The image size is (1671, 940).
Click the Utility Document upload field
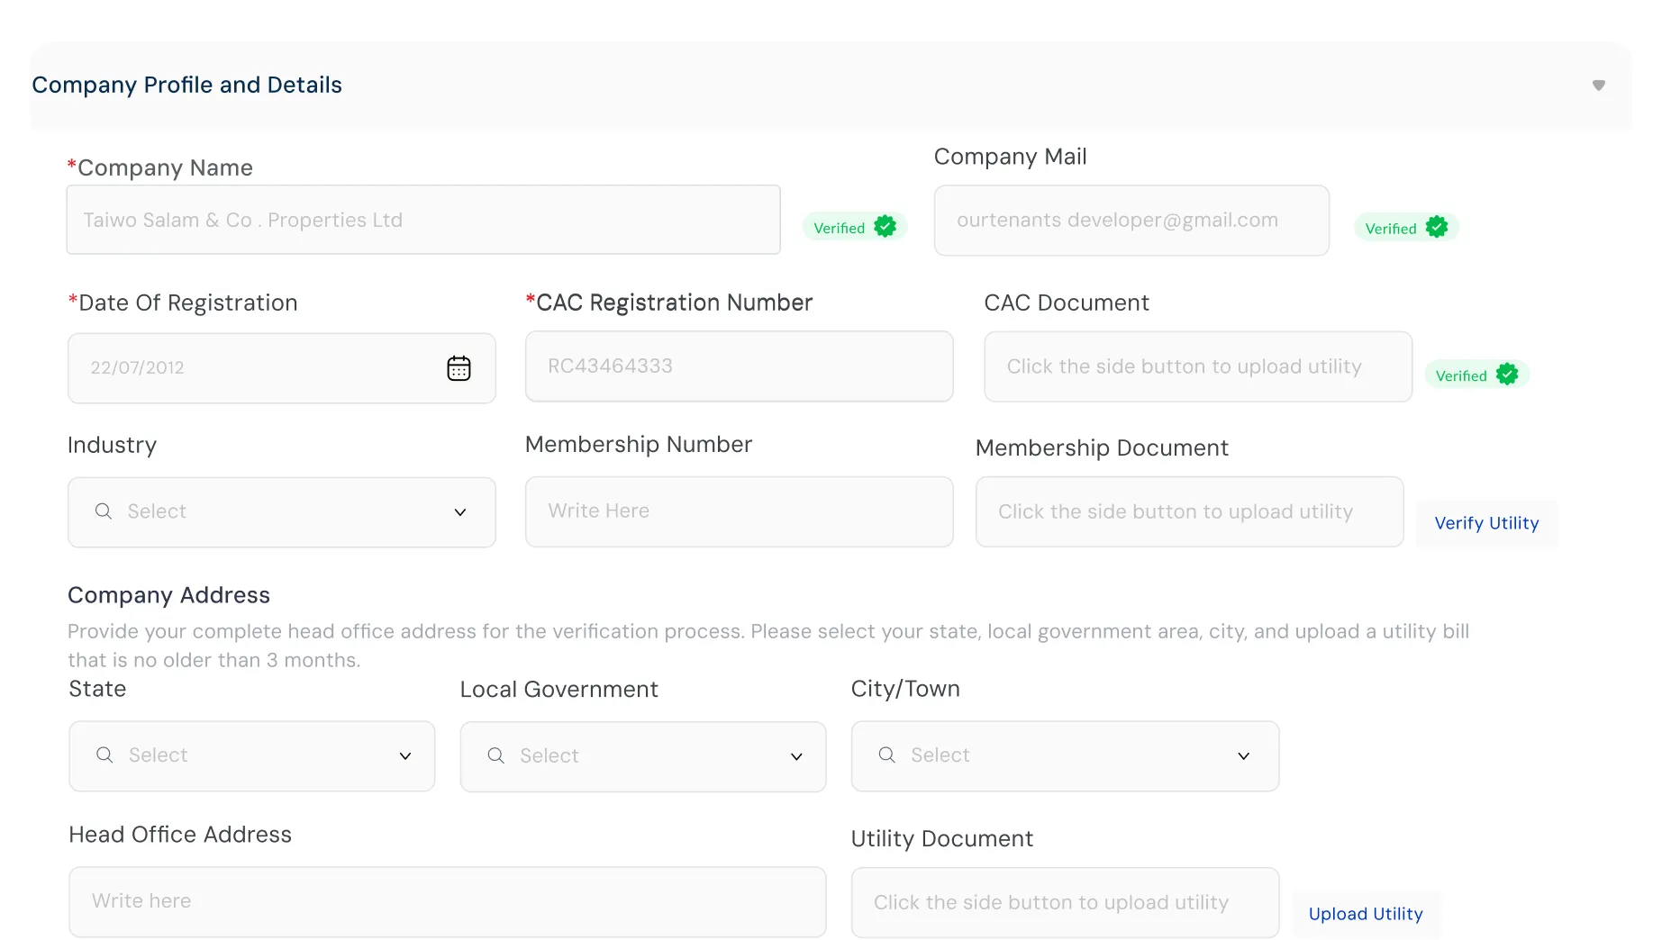coord(1064,902)
